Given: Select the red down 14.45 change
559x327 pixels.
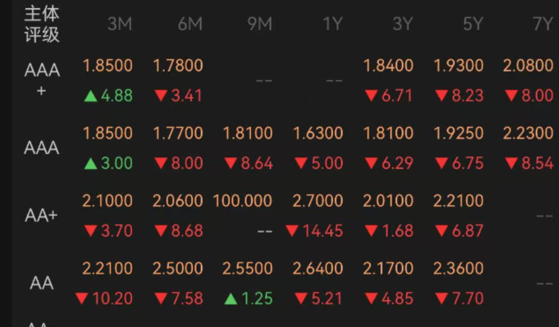Looking at the screenshot, I should 315,231.
